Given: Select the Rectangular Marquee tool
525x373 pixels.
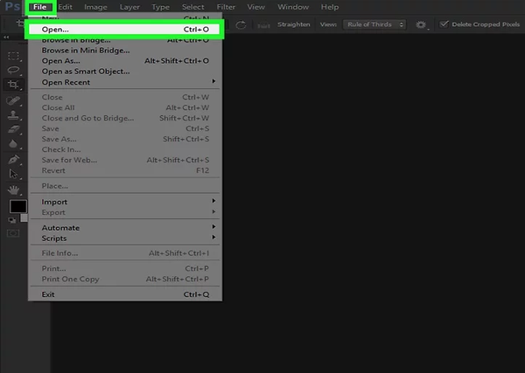Looking at the screenshot, I should 13,56.
